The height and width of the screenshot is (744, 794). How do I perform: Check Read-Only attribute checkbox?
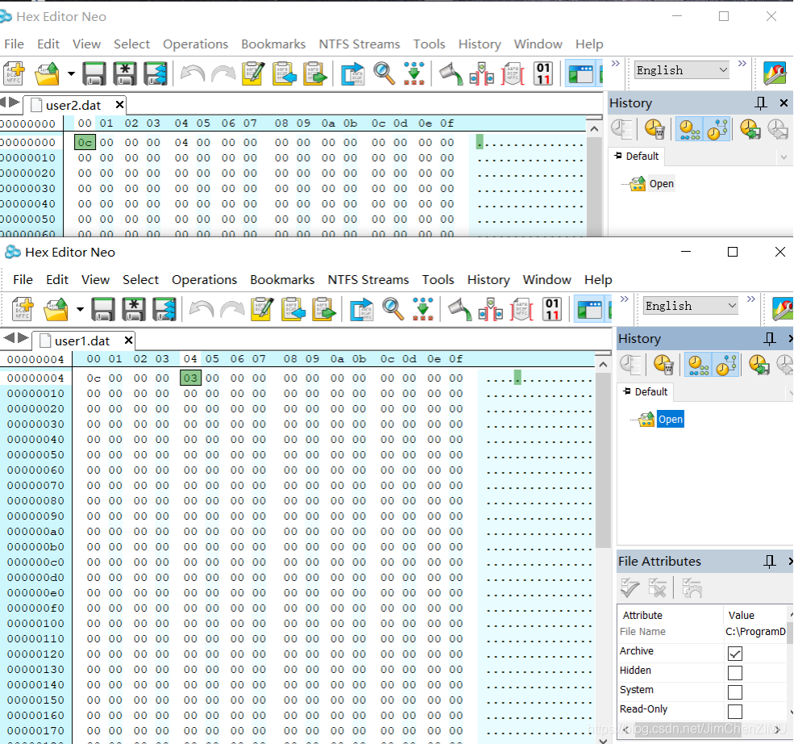coord(735,711)
